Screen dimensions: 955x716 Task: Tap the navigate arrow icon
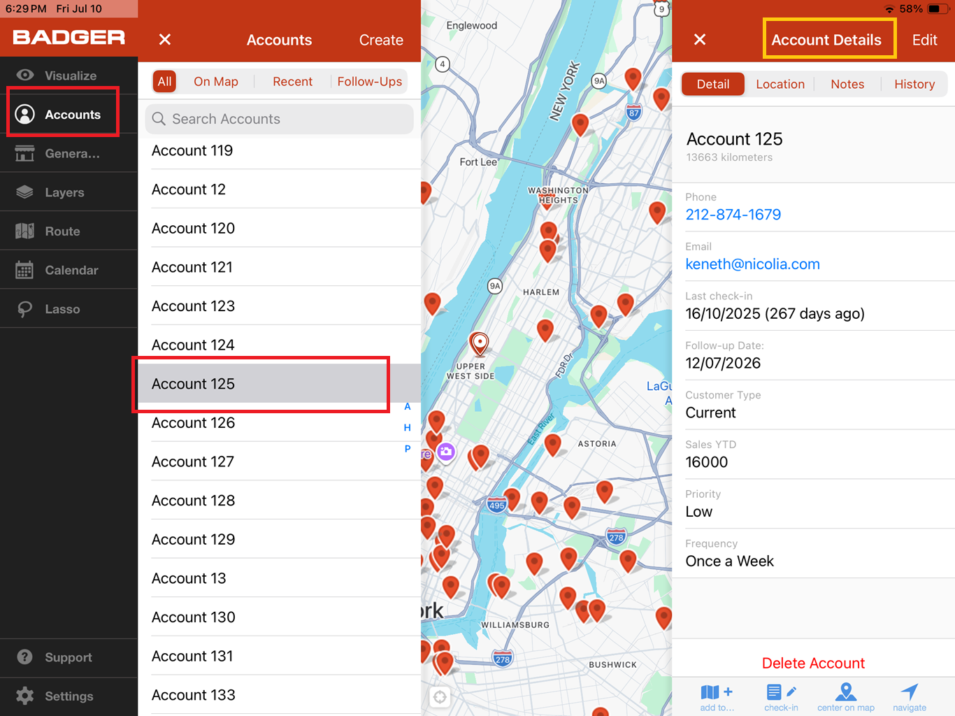click(x=910, y=692)
